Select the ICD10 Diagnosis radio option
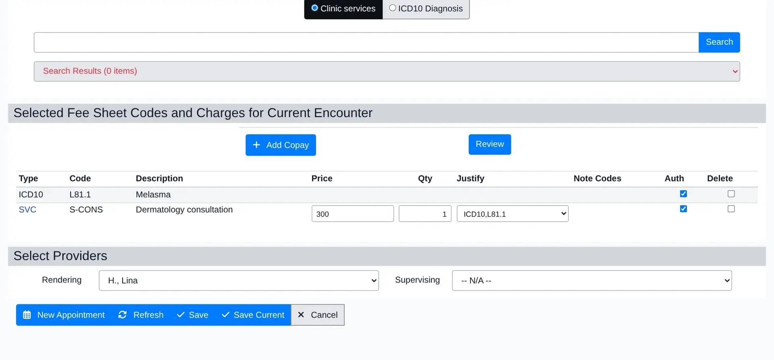 point(393,8)
